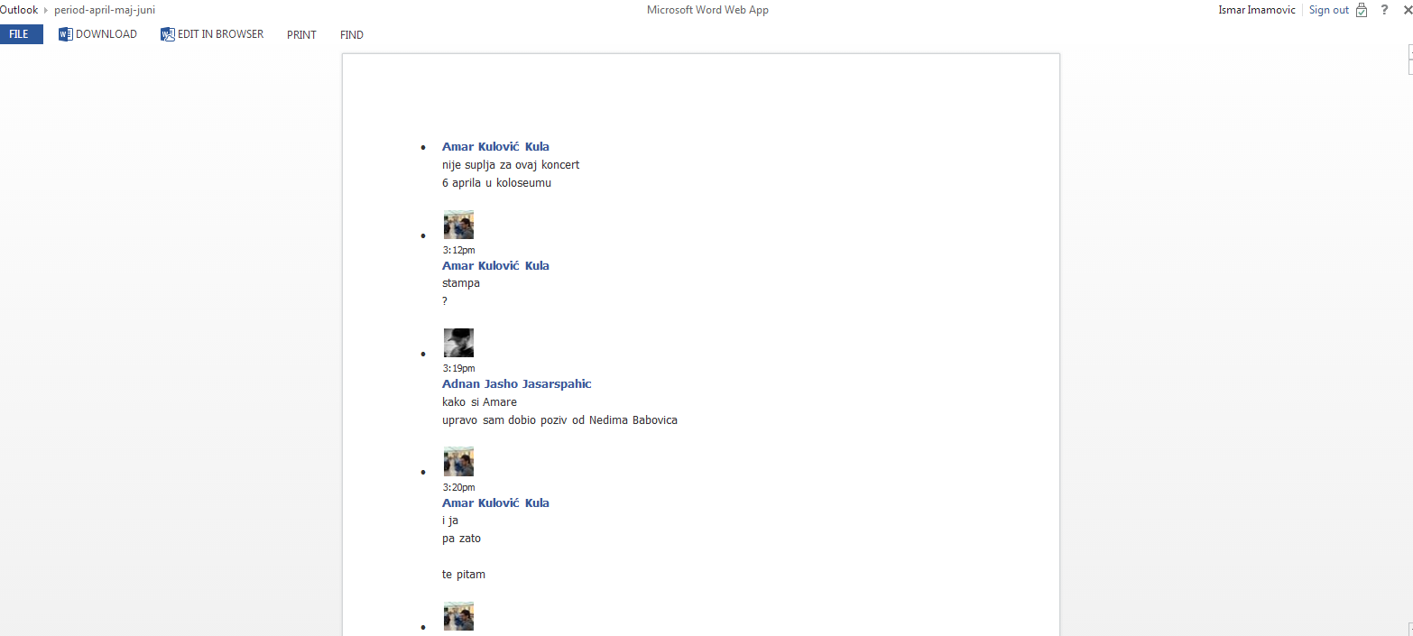
Task: Click Amar Kulović Kula above 'nije suplja'
Action: click(495, 146)
